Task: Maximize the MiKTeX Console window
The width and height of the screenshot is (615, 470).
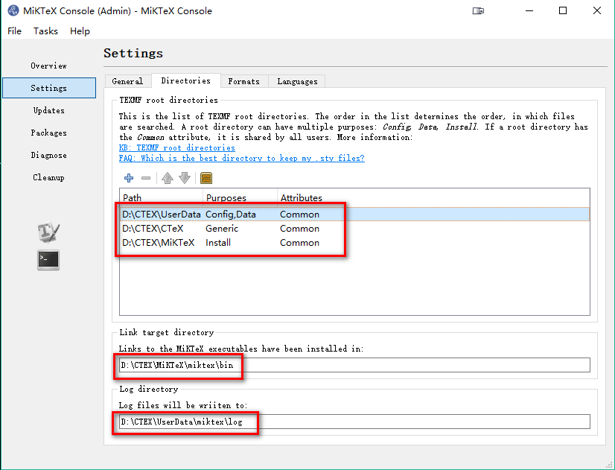Action: (x=563, y=10)
